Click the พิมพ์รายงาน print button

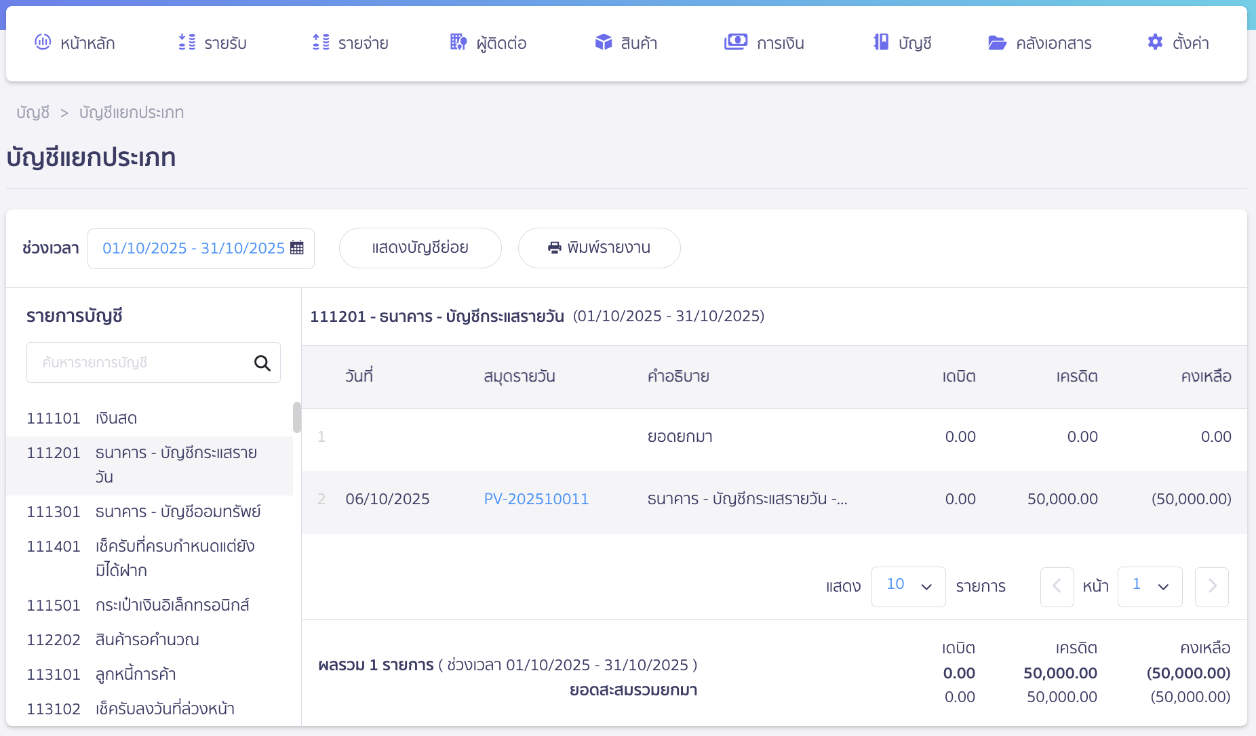point(599,248)
